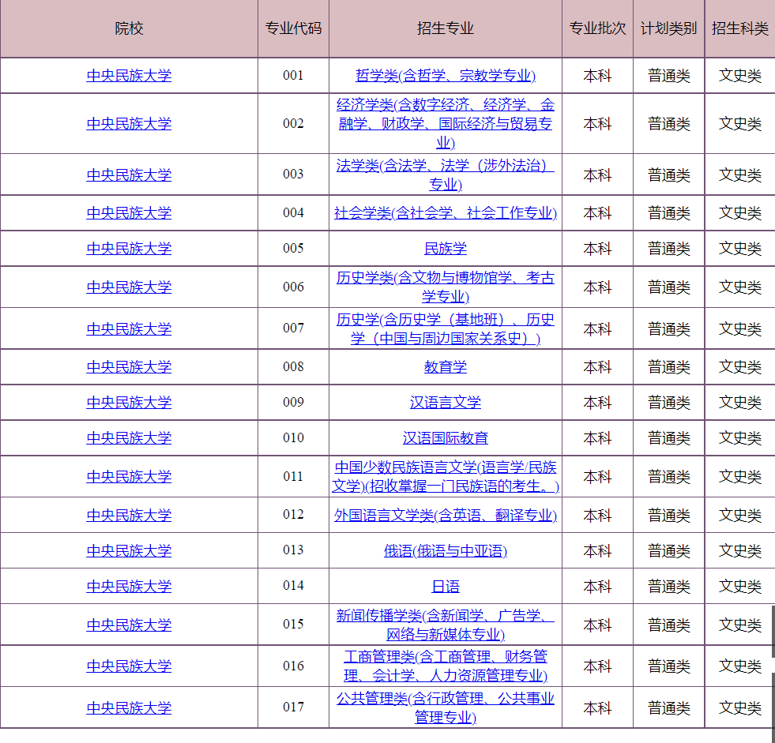Click 中央民族大学 link in row 010
This screenshot has width=775, height=743.
pos(129,438)
